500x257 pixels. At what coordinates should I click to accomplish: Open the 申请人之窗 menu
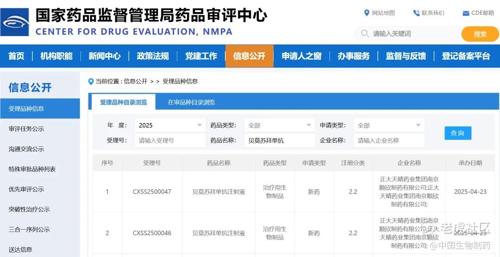click(302, 56)
